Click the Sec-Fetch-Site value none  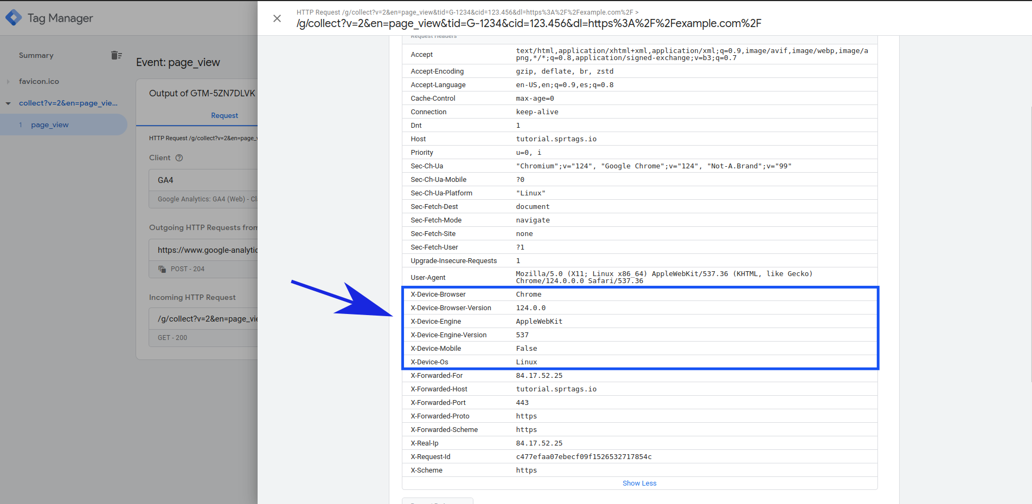[x=524, y=234]
